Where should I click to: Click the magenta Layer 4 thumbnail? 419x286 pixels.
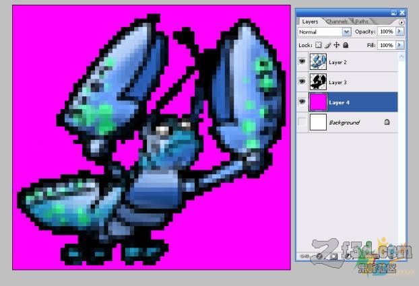coord(318,102)
